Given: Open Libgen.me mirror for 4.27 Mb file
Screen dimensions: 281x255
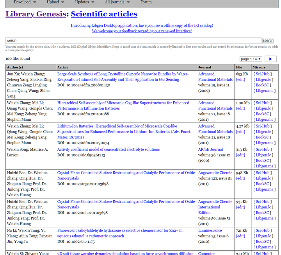Looking at the screenshot, I should pyautogui.click(x=265, y=143).
